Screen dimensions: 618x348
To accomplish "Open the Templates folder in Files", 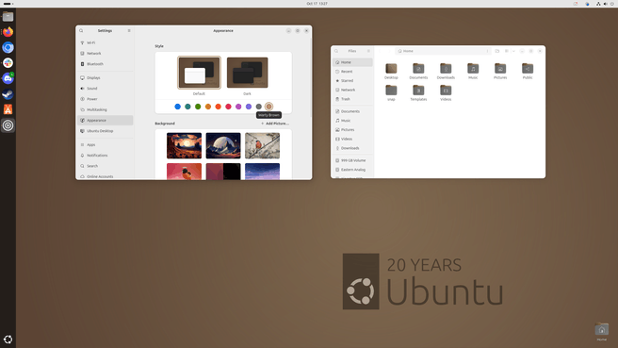I will pyautogui.click(x=418, y=91).
